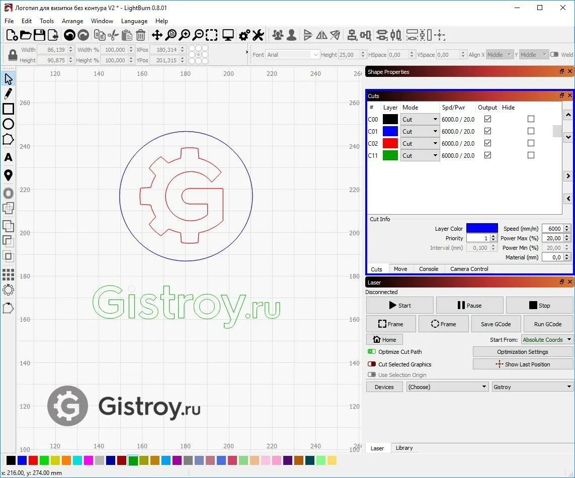This screenshot has height=478, width=575.
Task: Toggle the aspect ratio lock icon
Action: [x=13, y=55]
